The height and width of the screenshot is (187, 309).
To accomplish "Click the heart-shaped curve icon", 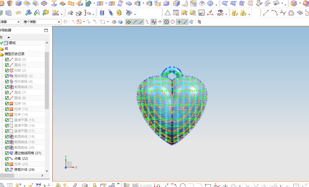I will (x=291, y=13).
